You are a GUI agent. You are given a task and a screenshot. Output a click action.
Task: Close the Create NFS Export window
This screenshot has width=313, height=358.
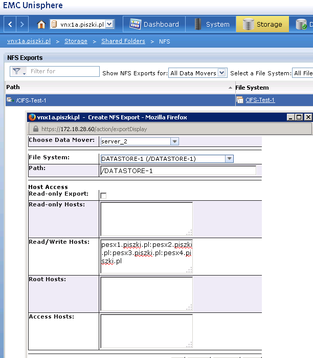click(308, 117)
